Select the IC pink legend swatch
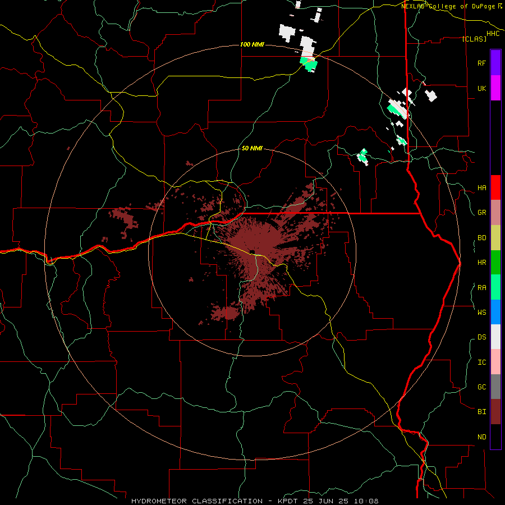This screenshot has height=505, width=505. pos(495,362)
